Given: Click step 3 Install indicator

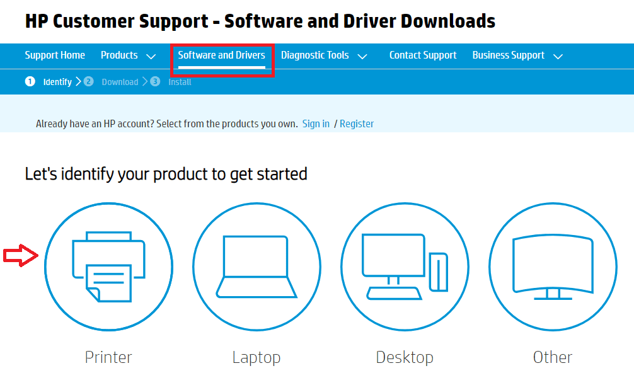Looking at the screenshot, I should click(170, 81).
